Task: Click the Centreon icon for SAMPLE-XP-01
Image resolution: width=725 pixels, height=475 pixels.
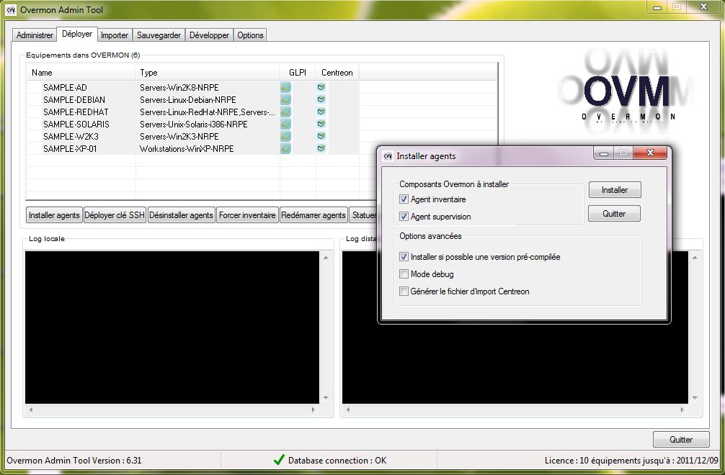Action: (321, 148)
